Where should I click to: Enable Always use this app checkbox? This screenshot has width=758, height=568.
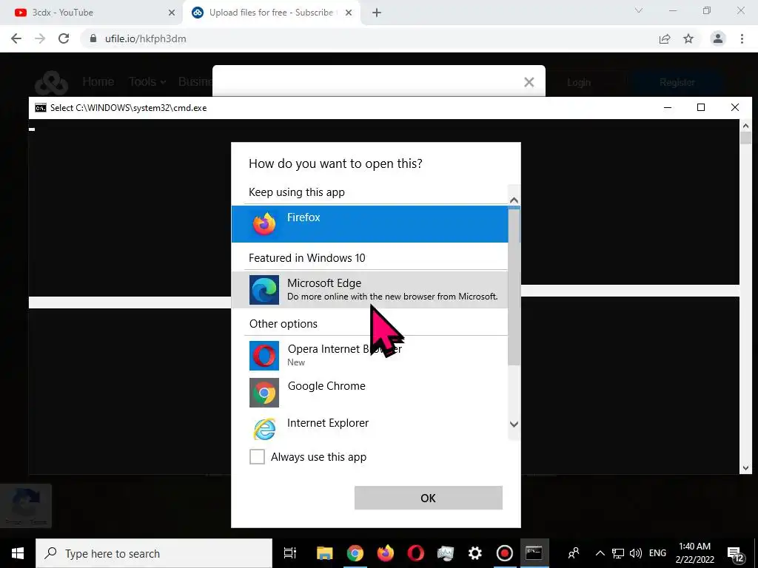click(257, 456)
